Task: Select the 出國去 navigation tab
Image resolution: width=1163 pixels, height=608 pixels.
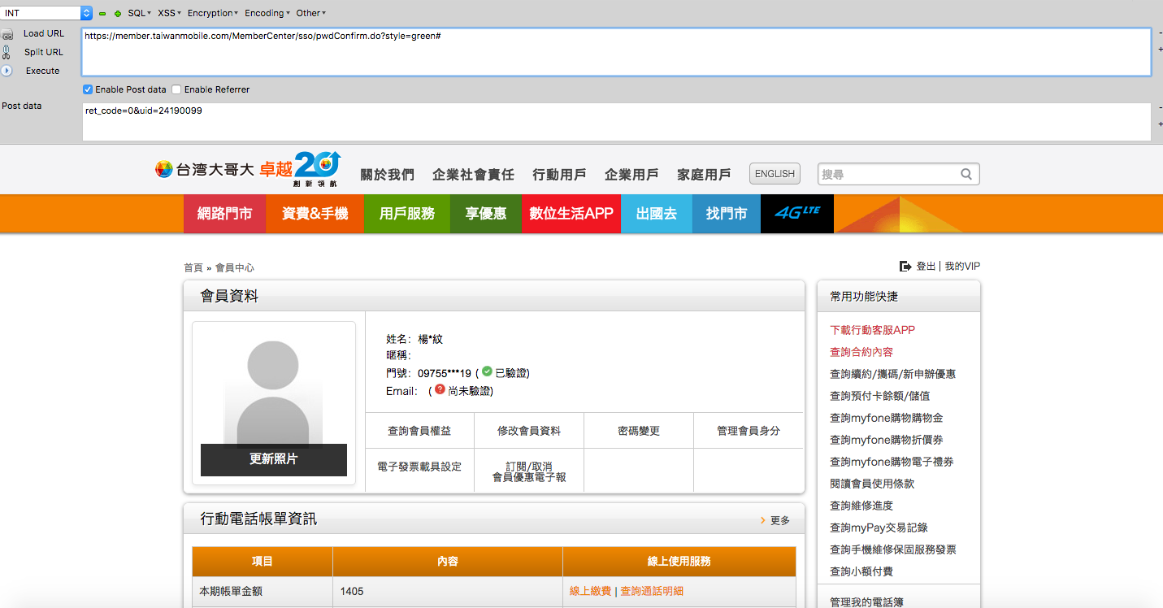Action: coord(657,214)
